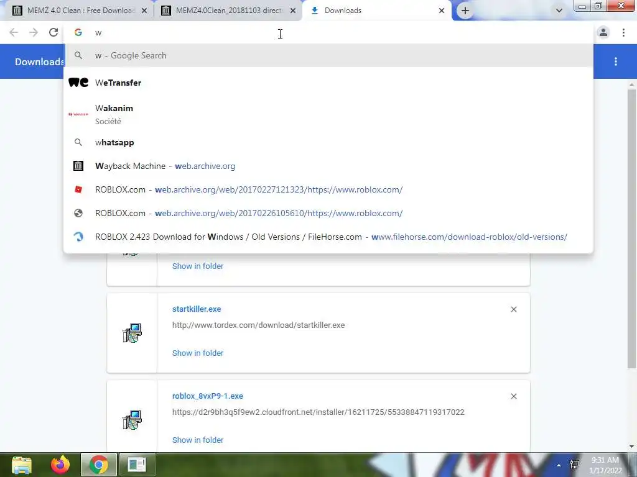The width and height of the screenshot is (637, 477).
Task: Click the Wayback Machine icon in suggestions
Action: pos(78,165)
